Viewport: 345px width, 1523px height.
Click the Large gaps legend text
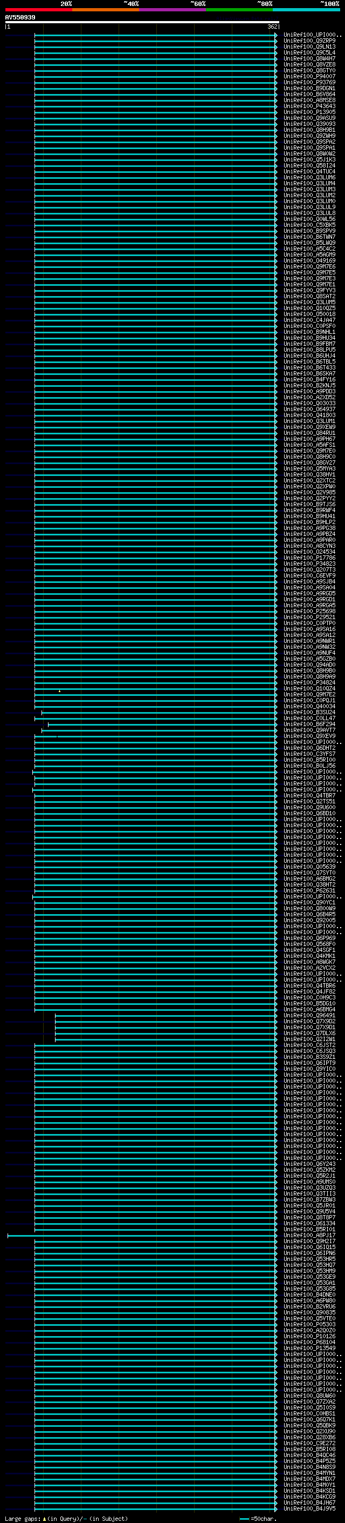coord(66,1518)
